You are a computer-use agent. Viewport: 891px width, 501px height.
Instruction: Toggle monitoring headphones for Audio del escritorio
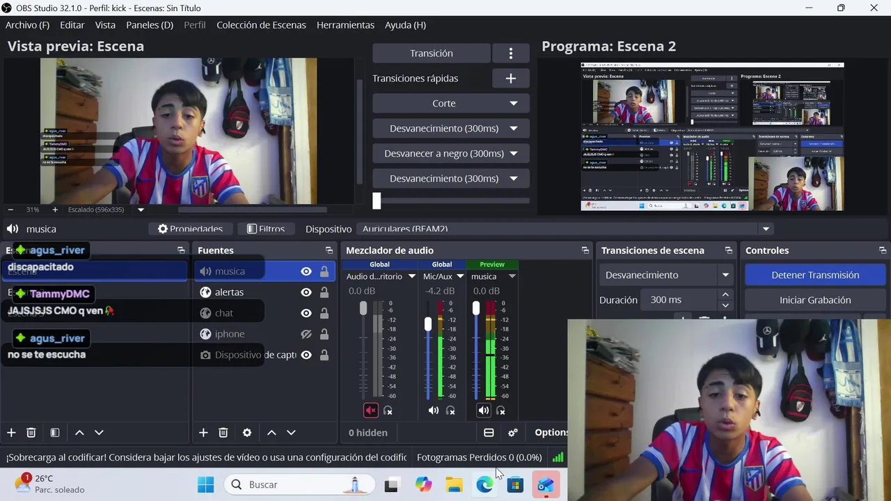[388, 411]
